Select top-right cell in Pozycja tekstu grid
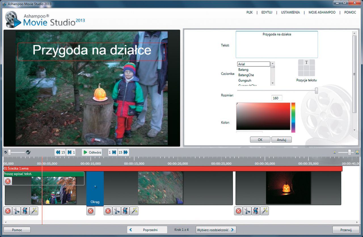363x237 pixels. (312, 62)
